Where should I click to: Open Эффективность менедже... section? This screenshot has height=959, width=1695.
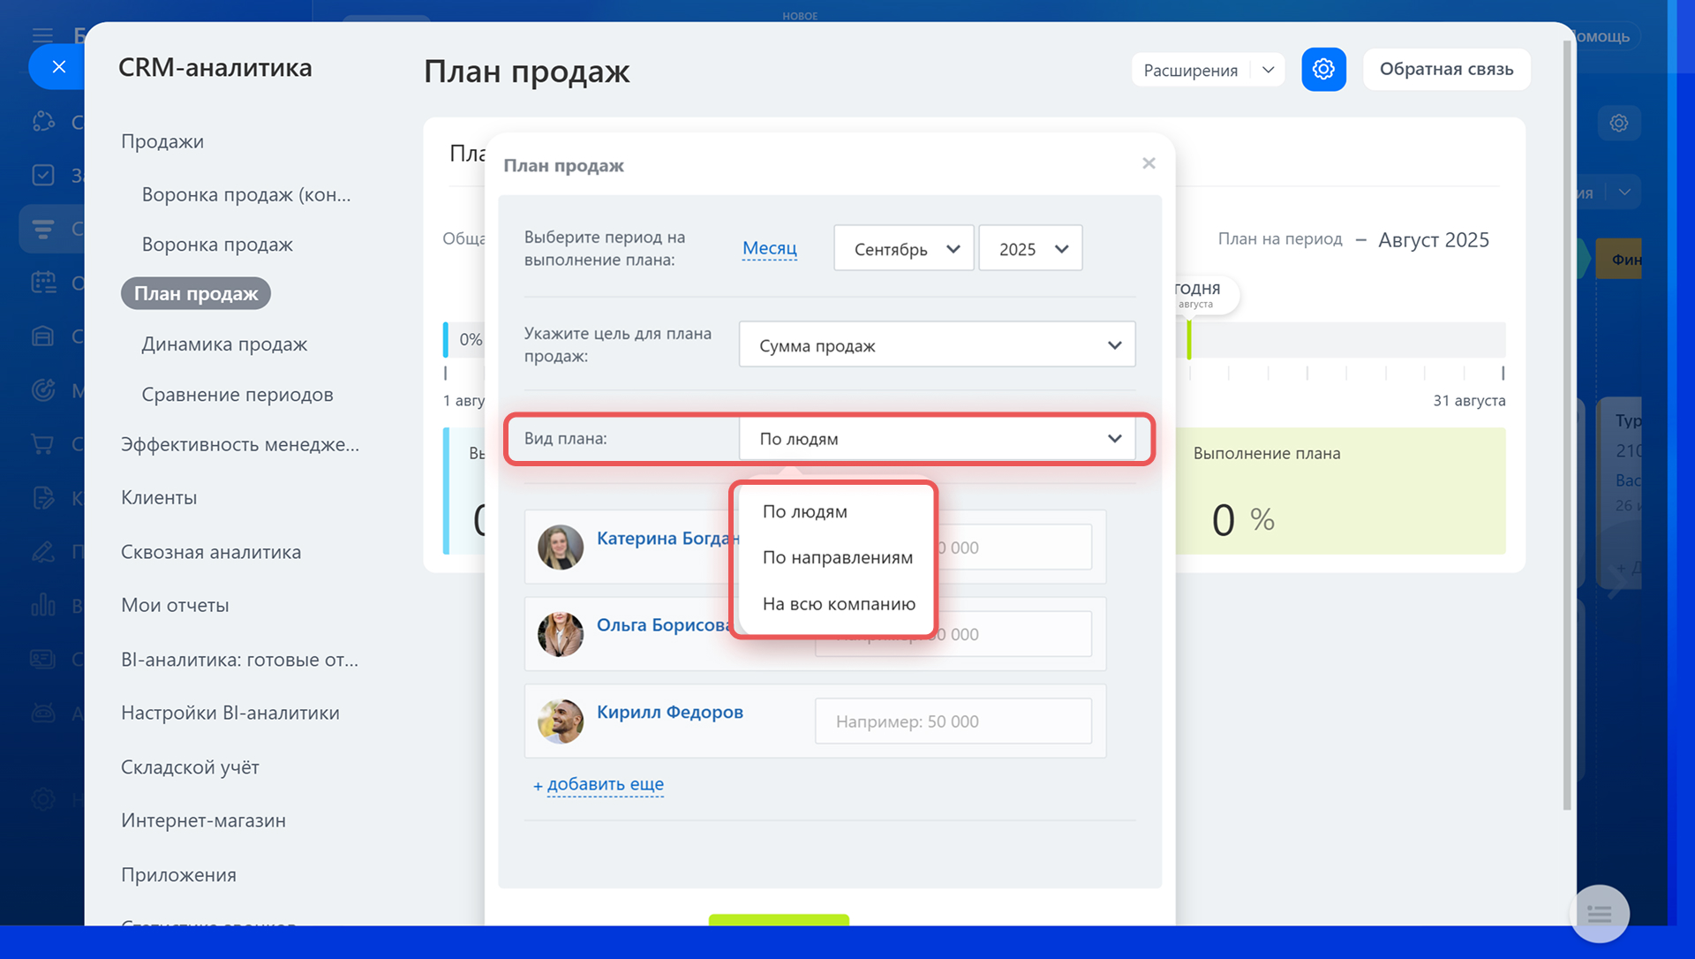point(240,444)
